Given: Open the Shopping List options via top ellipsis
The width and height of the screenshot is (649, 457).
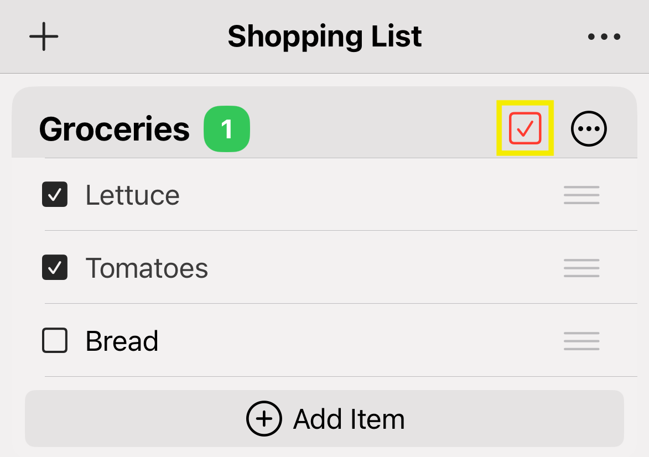Looking at the screenshot, I should coord(604,36).
